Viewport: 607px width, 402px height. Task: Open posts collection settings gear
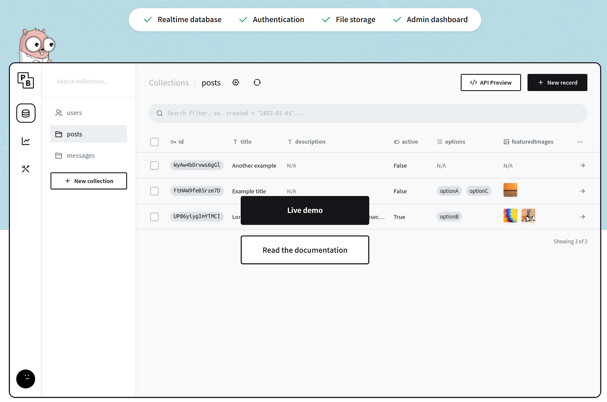pos(236,82)
